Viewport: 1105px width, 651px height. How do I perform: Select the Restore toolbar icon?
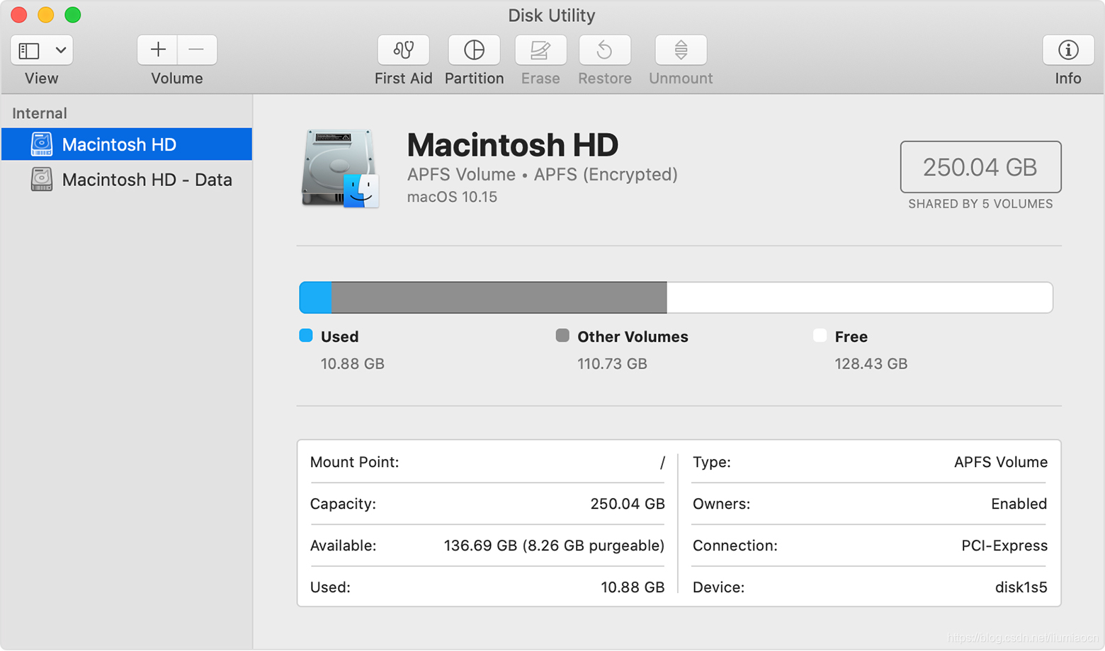pos(604,50)
